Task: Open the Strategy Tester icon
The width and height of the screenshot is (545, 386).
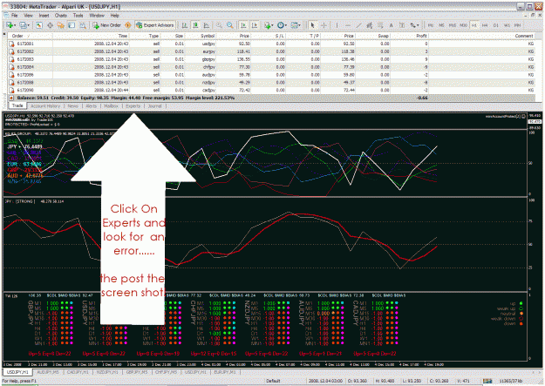Action: [83, 25]
